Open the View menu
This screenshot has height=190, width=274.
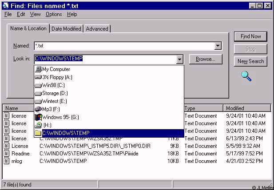[x=35, y=14]
